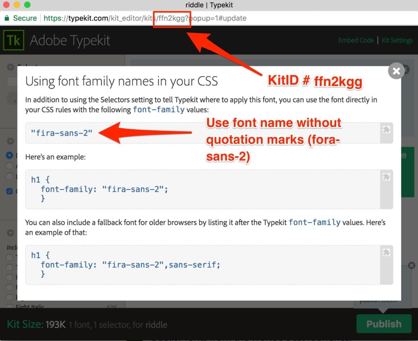The width and height of the screenshot is (418, 341).
Task: Collapse the sidebar section containing the radio buttons
Action: pyautogui.click(x=10, y=141)
